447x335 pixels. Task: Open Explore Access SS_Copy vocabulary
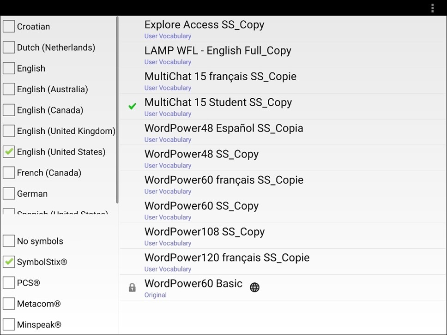[204, 29]
